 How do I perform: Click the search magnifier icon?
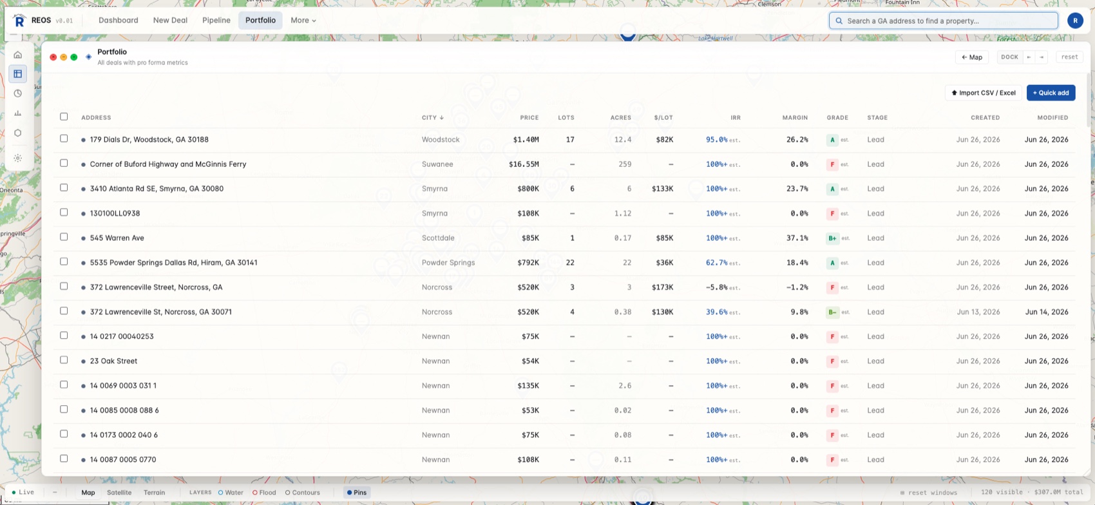(839, 21)
